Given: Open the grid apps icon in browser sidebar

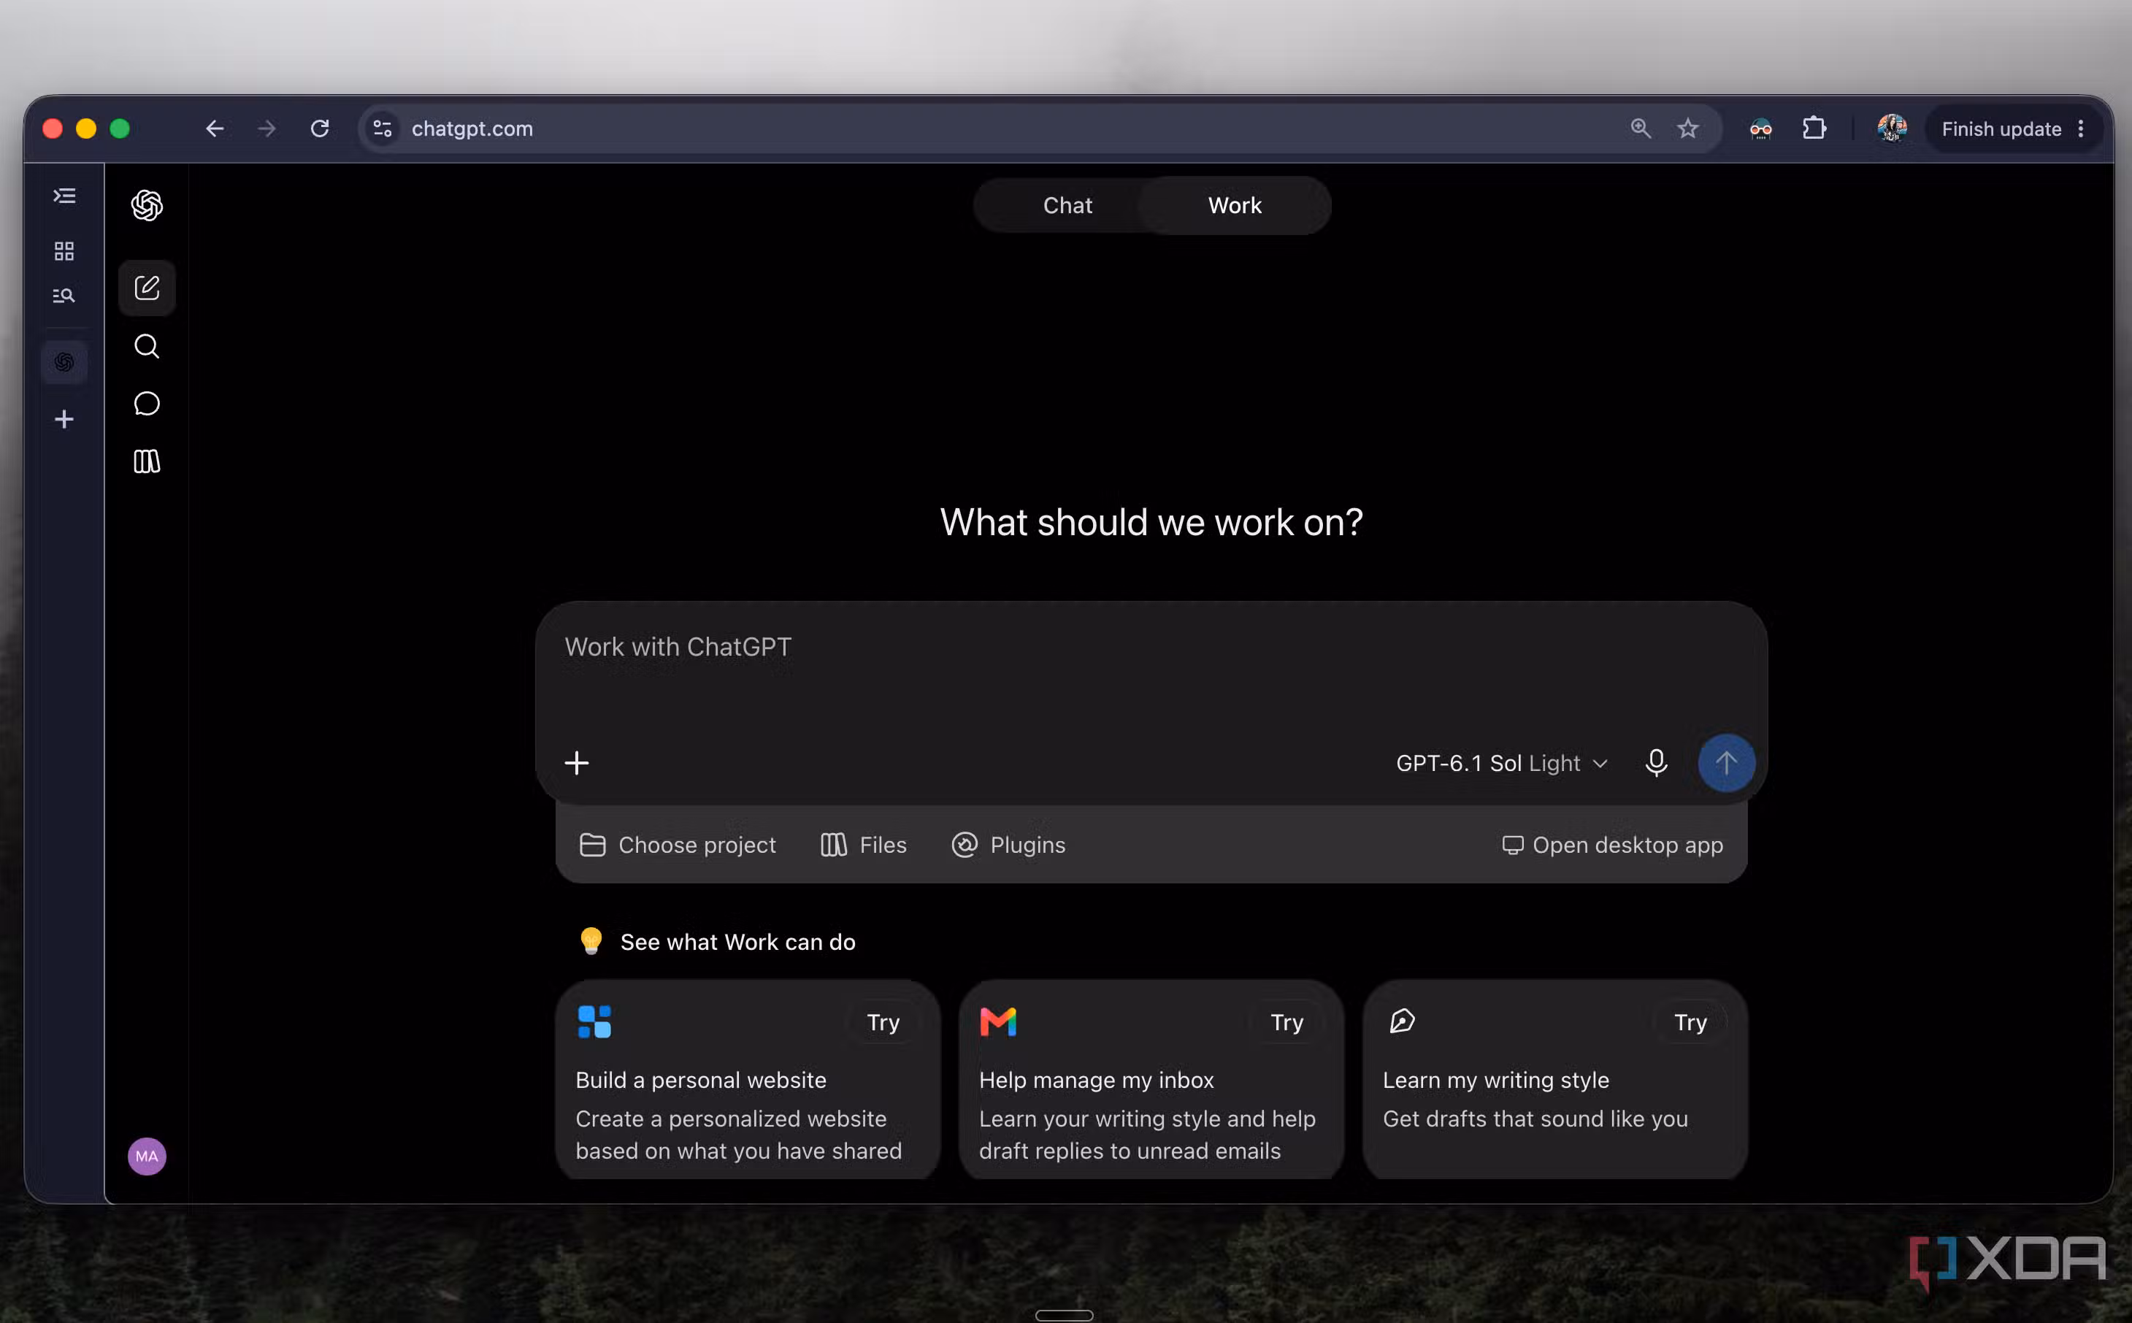Looking at the screenshot, I should point(64,251).
